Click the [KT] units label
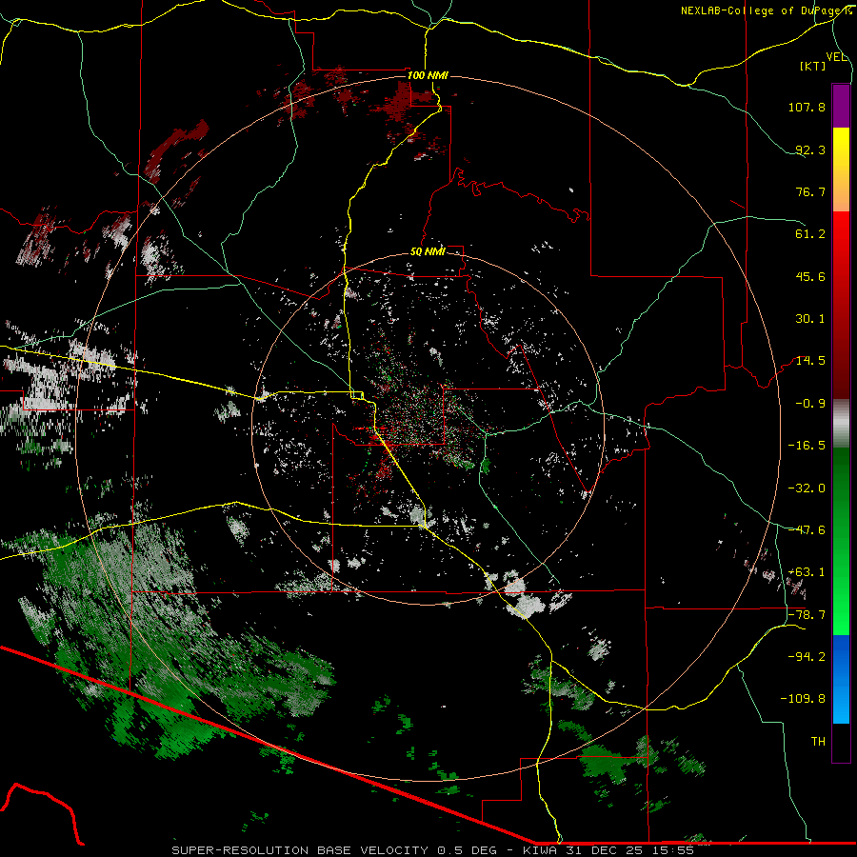 click(x=813, y=66)
